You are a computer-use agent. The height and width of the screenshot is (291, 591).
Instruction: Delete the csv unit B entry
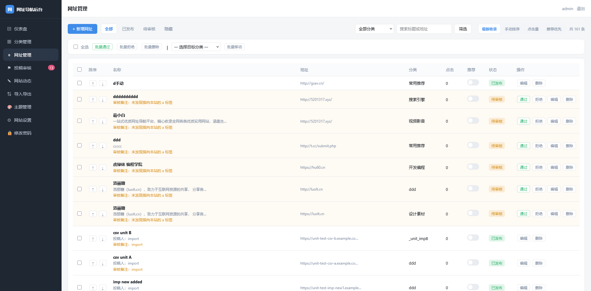coord(539,238)
